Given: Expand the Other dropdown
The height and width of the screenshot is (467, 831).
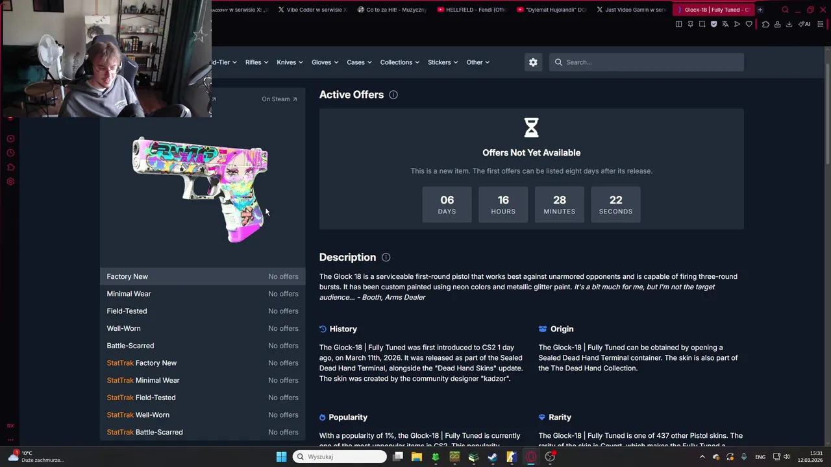Looking at the screenshot, I should [478, 62].
